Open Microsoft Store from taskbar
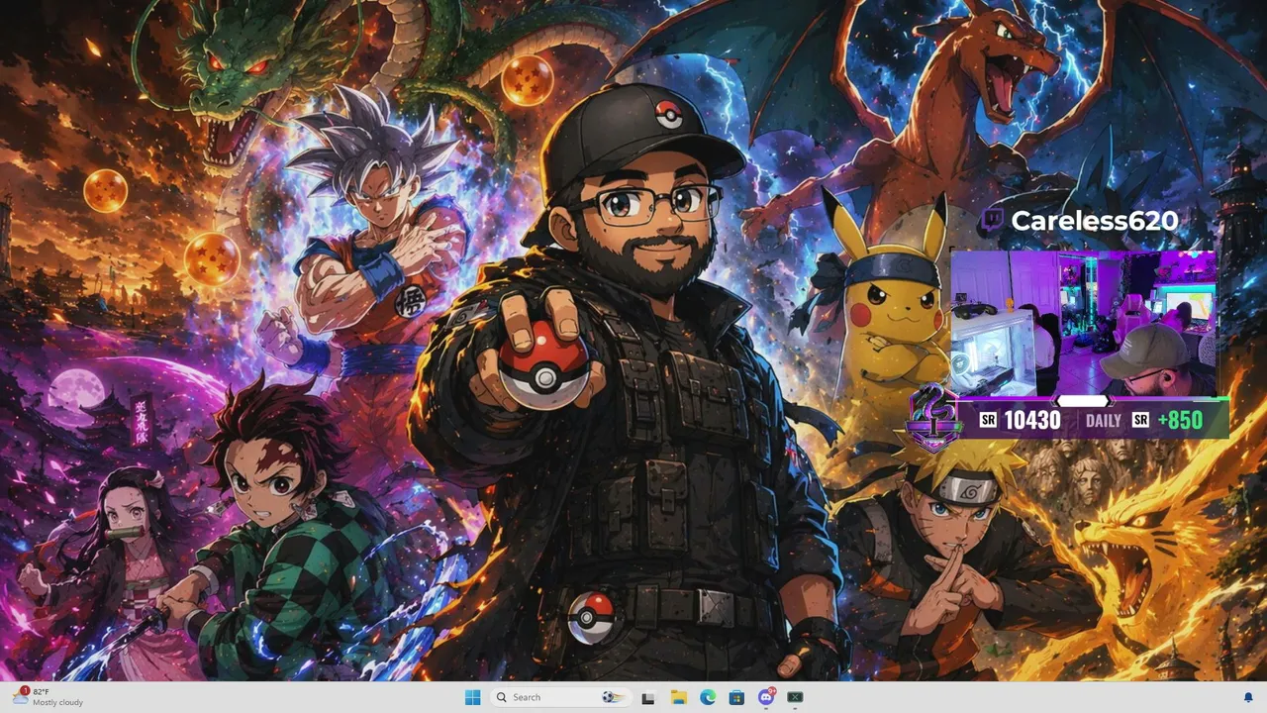 tap(736, 697)
